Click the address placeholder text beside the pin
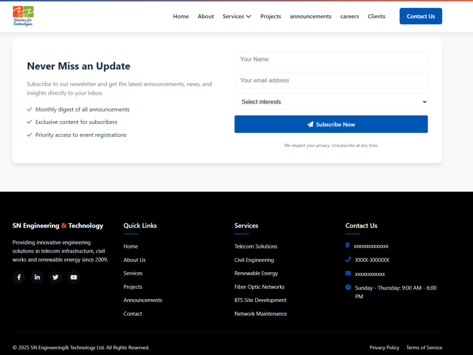 click(371, 246)
